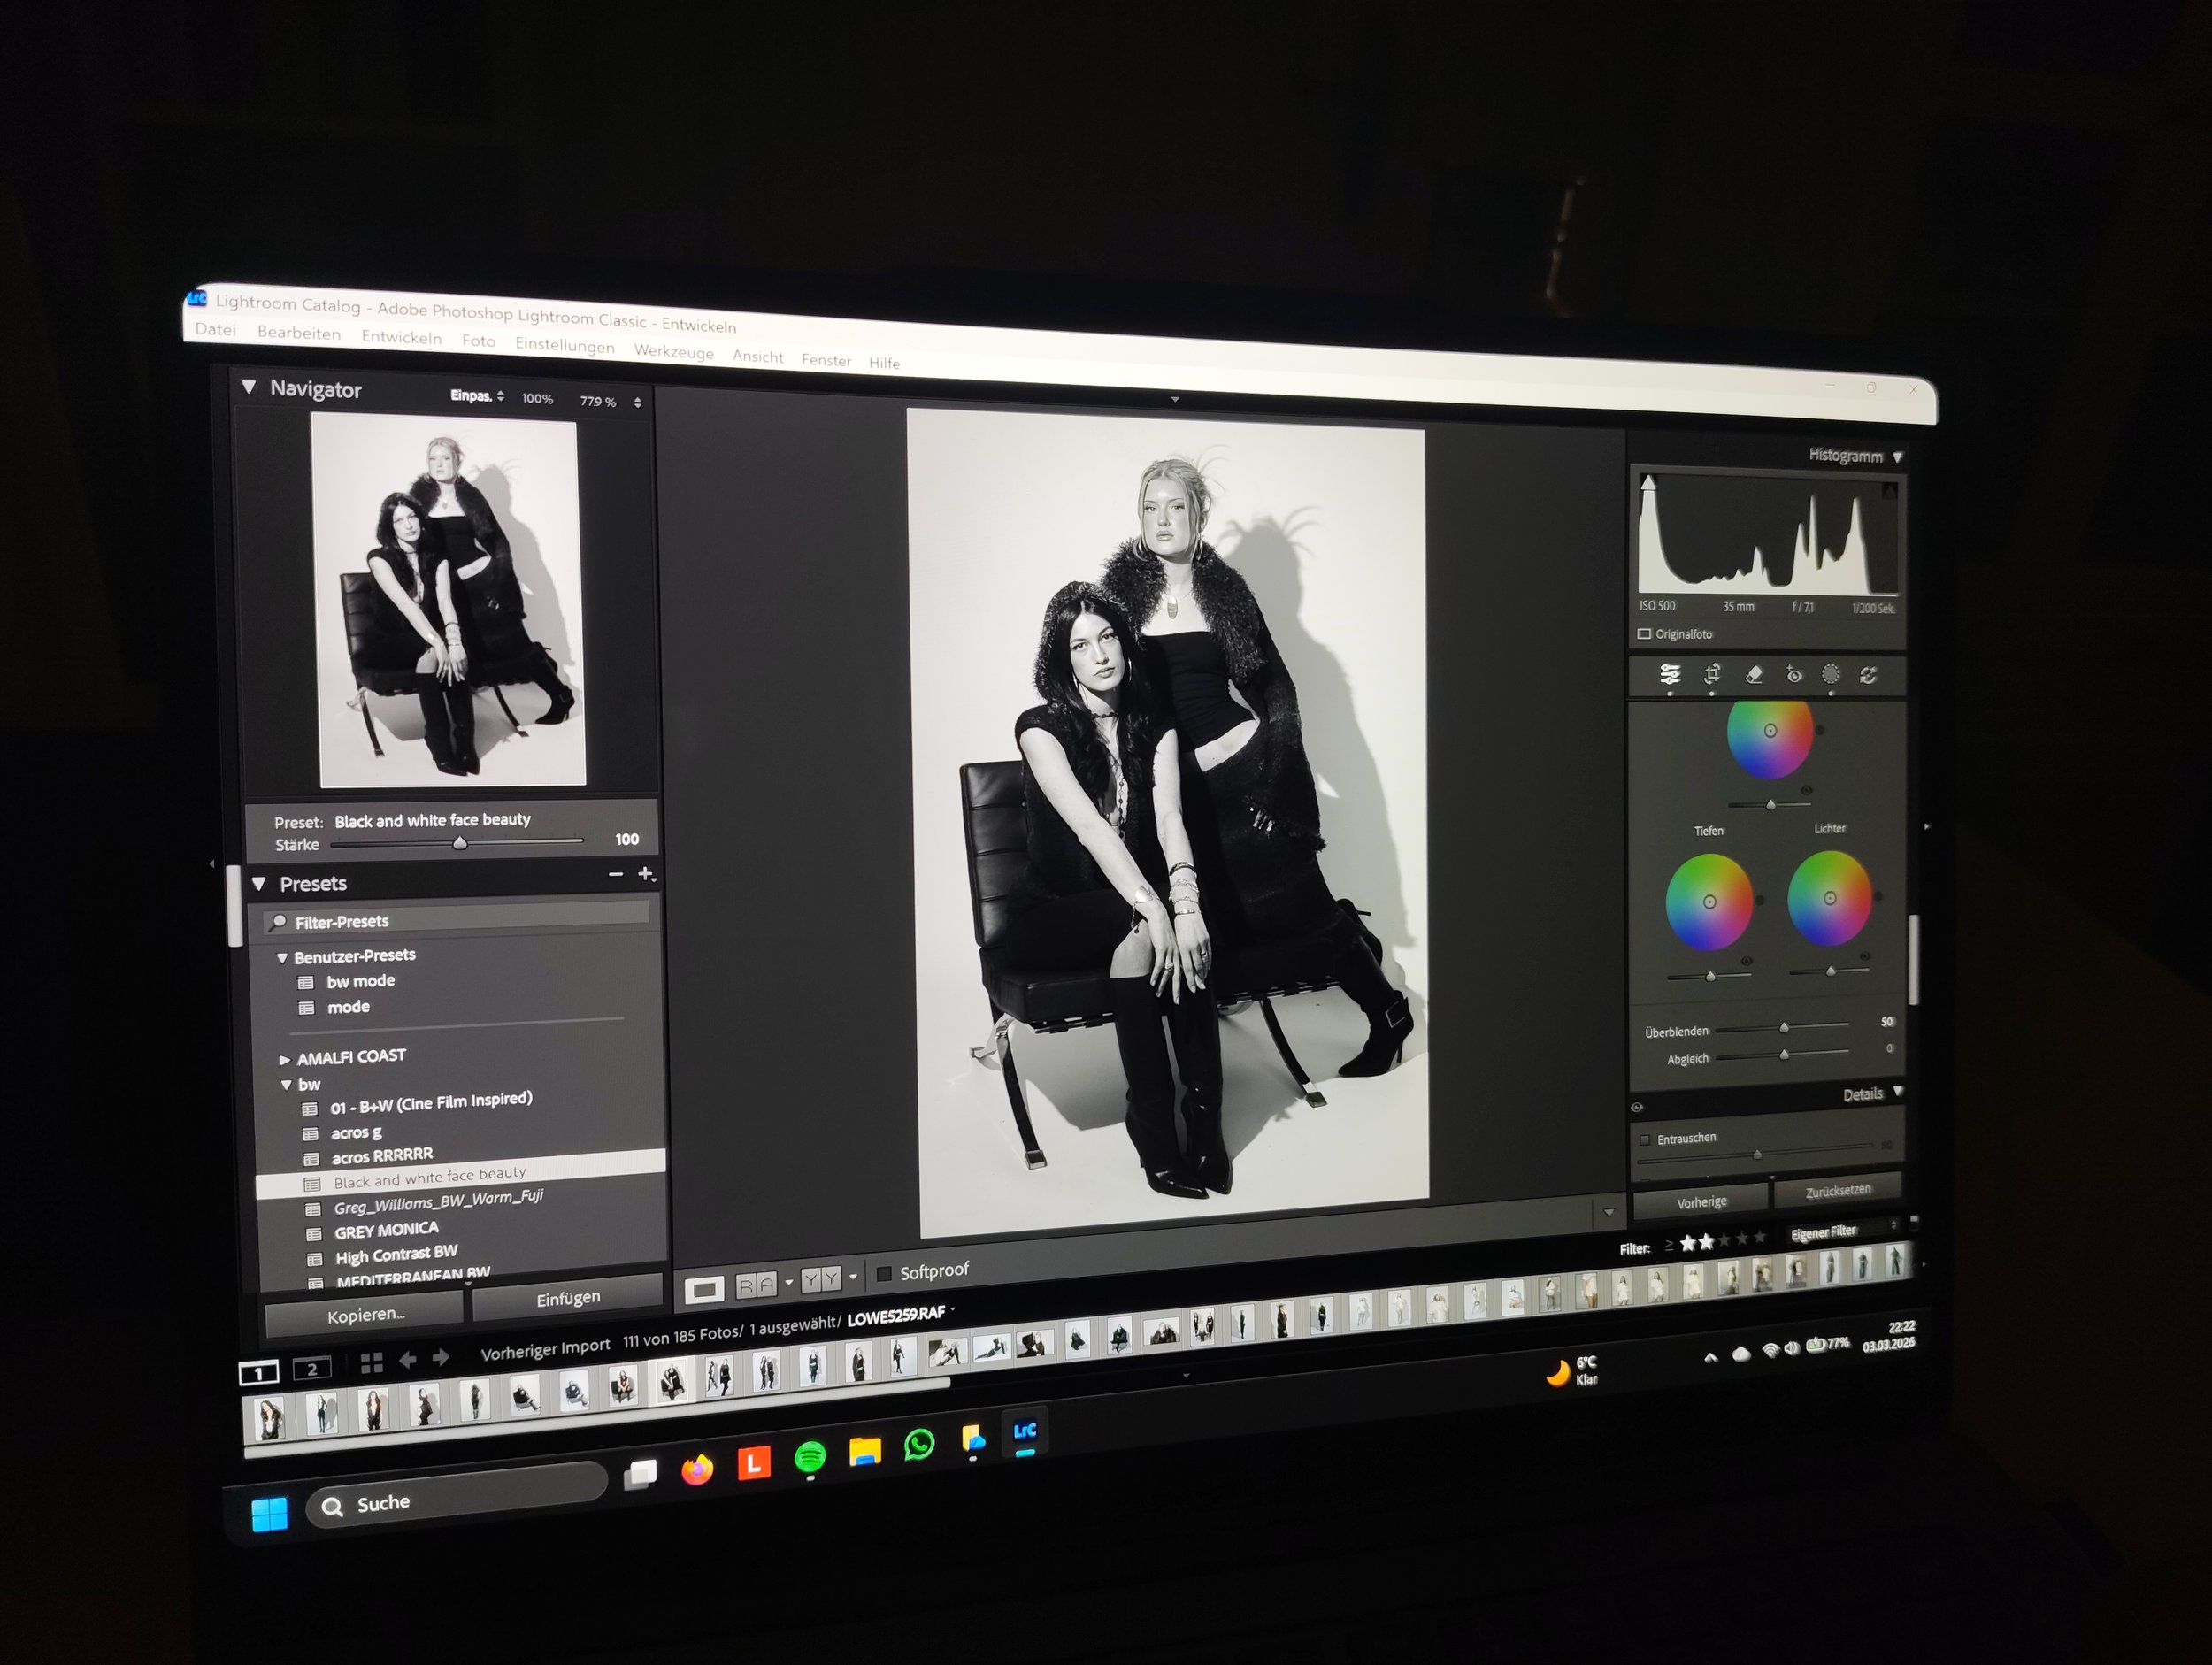Image resolution: width=2212 pixels, height=1665 pixels.
Task: Open the Masking tool
Action: pos(1830,675)
